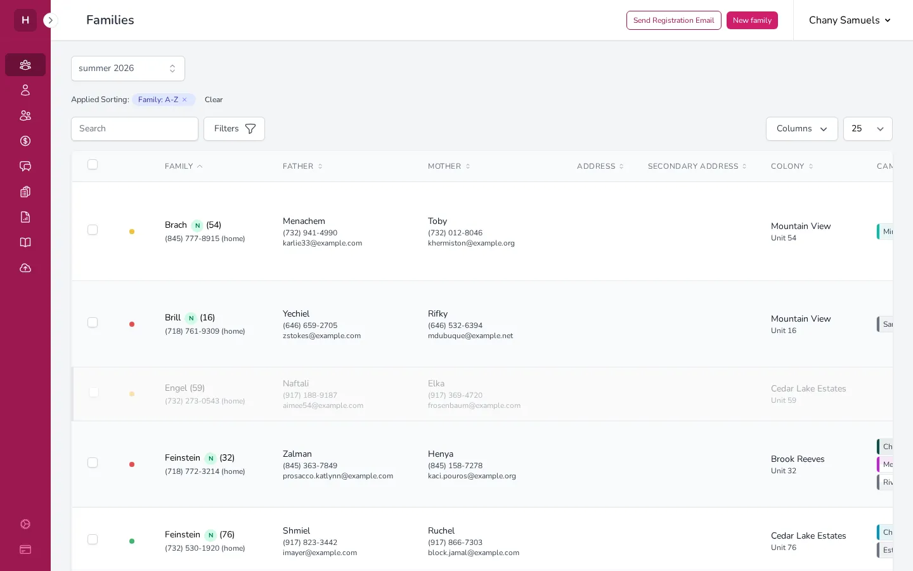Screen dimensions: 913x571
Task: Click the N badge next to Feinstein (76)
Action: point(210,535)
